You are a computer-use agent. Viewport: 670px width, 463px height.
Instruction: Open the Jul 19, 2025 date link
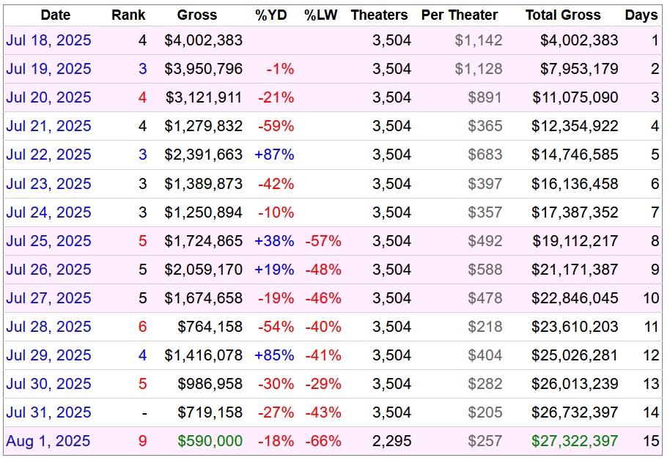tap(48, 69)
